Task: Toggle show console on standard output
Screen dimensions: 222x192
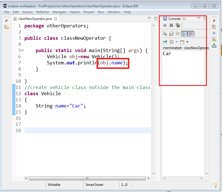Action: pos(184,34)
